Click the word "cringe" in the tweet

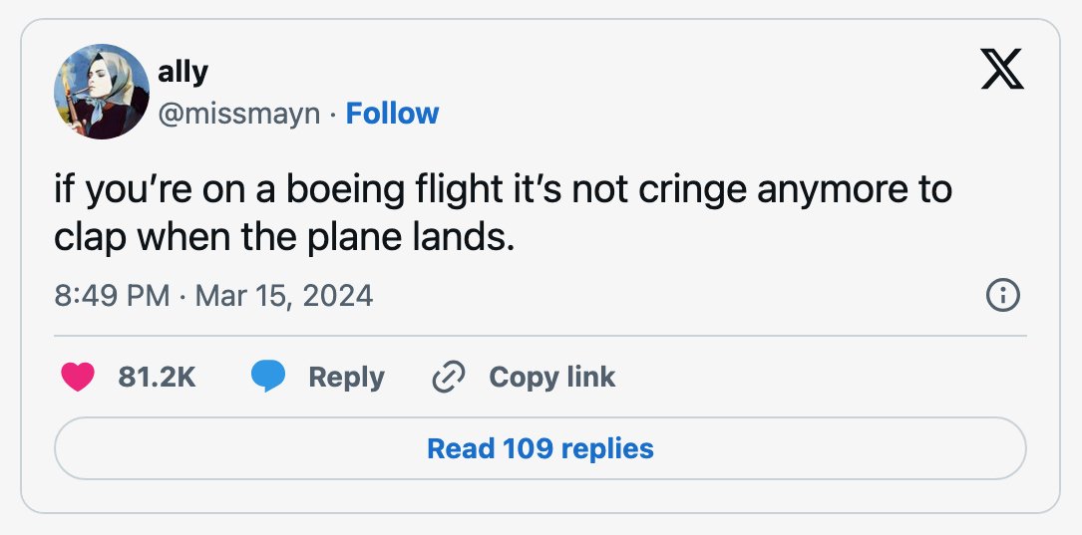click(692, 191)
